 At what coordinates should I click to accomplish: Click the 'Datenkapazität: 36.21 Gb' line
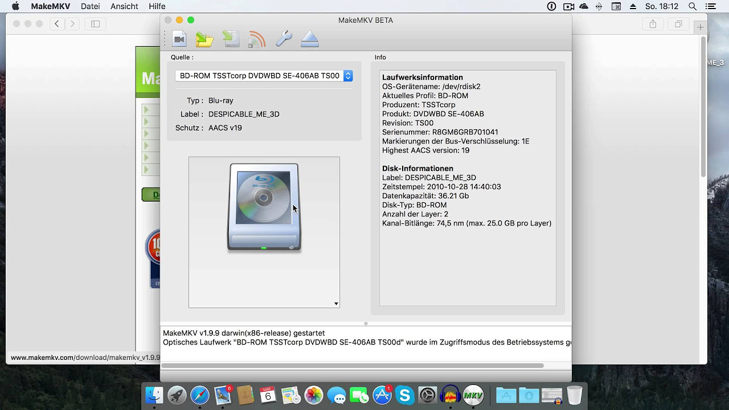click(425, 196)
